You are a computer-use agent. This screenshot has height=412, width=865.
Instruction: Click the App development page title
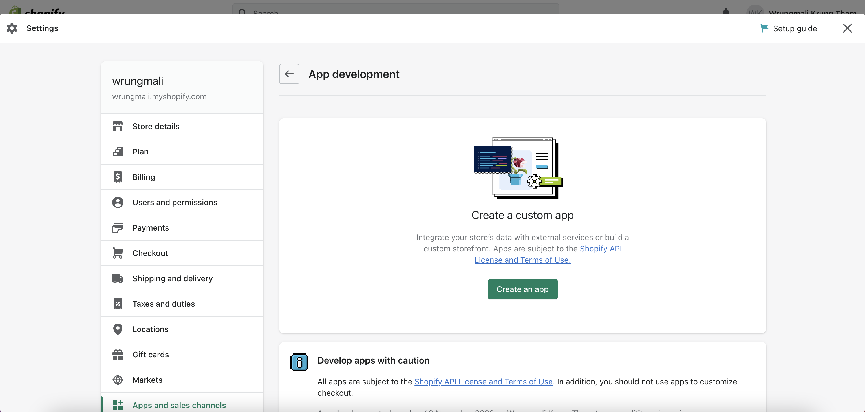click(354, 74)
